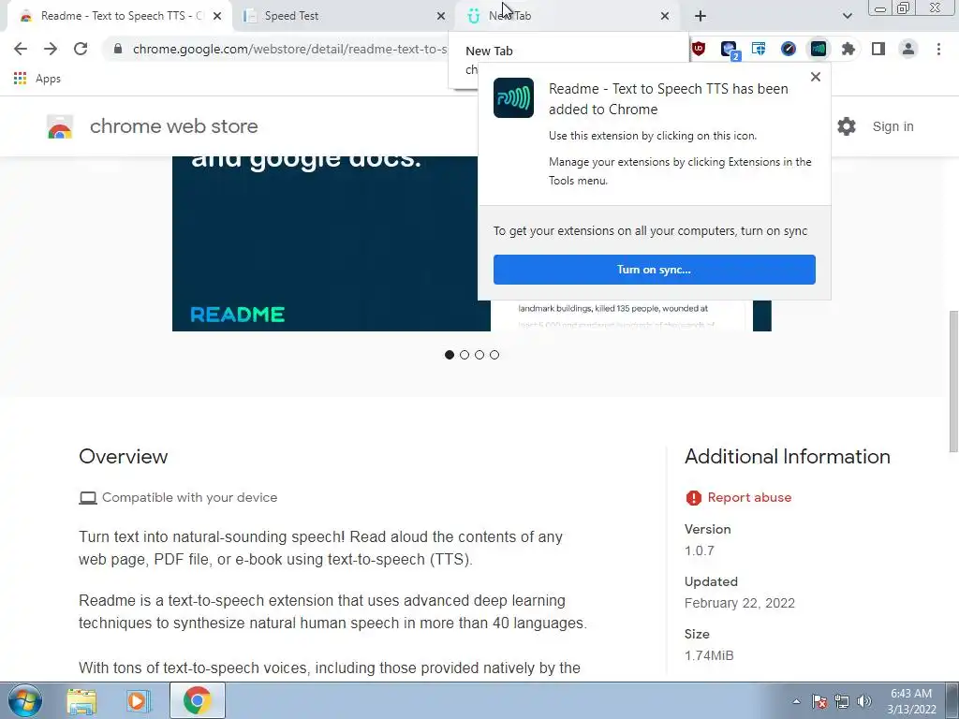Open the Extensions puzzle piece menu
Screen dimensions: 959x719
pyautogui.click(x=848, y=49)
